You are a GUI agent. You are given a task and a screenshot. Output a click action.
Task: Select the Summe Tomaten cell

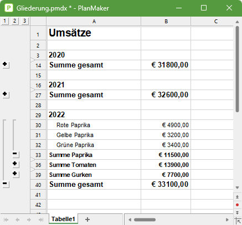click(94, 165)
